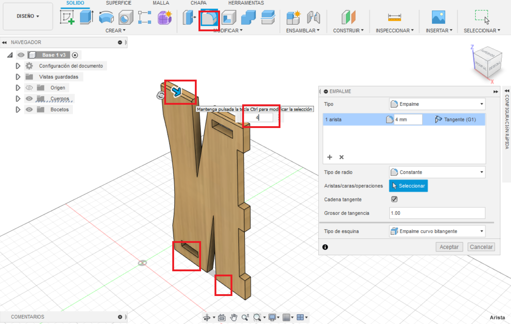The height and width of the screenshot is (324, 511).
Task: Select the Shell tool icon
Action: point(229,17)
